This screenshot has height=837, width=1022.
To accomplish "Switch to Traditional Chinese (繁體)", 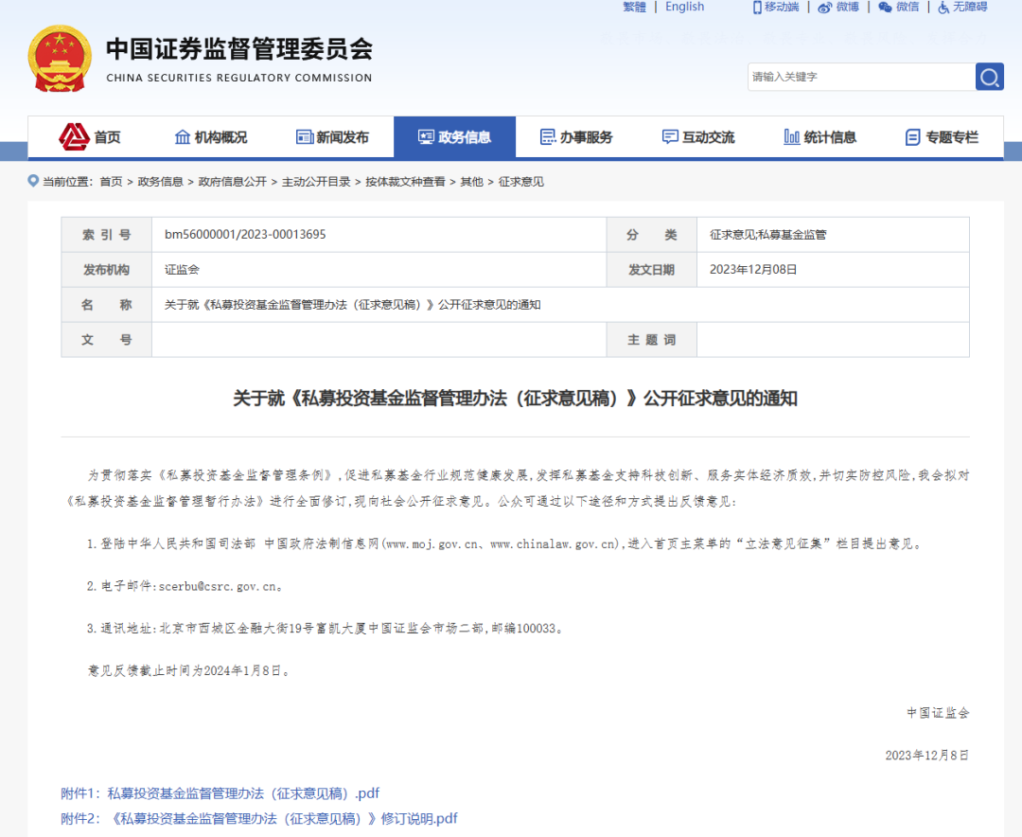I will click(634, 7).
